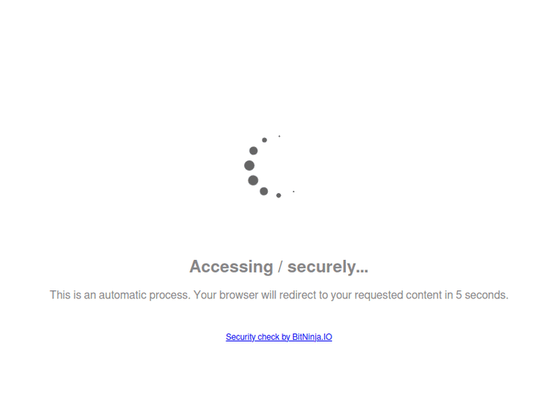
Task: Select the small dot below the topmost spinner speck
Action: 264,140
